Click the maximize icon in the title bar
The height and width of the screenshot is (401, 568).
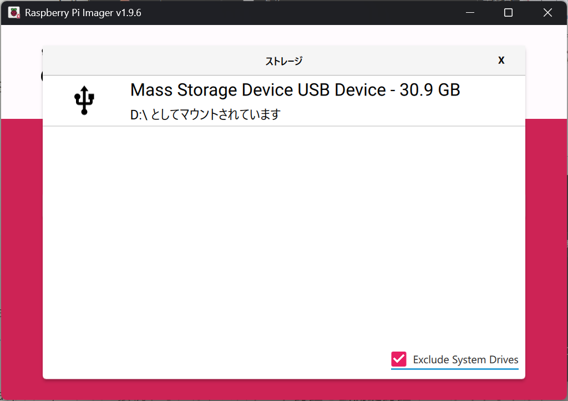pos(508,12)
